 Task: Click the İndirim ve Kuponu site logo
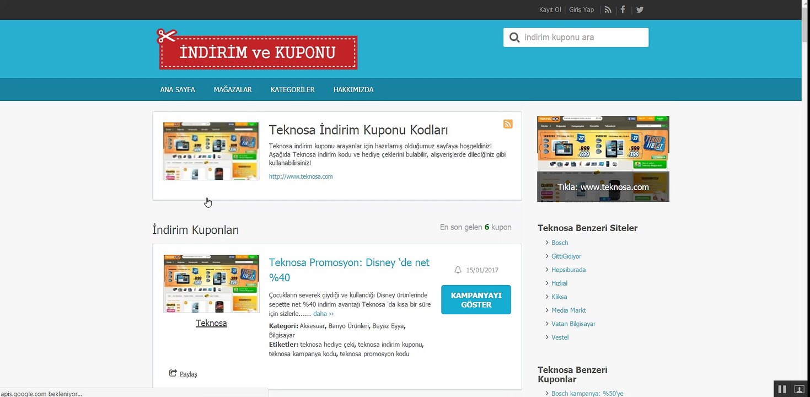(x=258, y=50)
